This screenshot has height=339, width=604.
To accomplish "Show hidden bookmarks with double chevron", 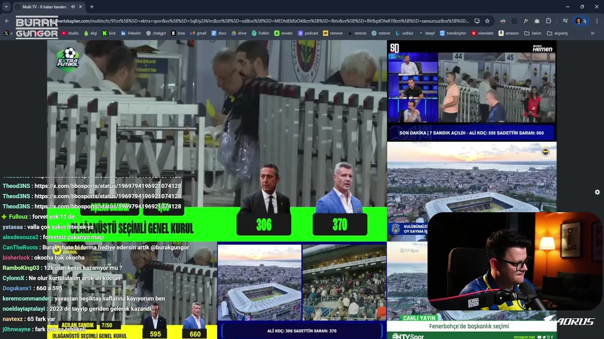I will pos(593,33).
